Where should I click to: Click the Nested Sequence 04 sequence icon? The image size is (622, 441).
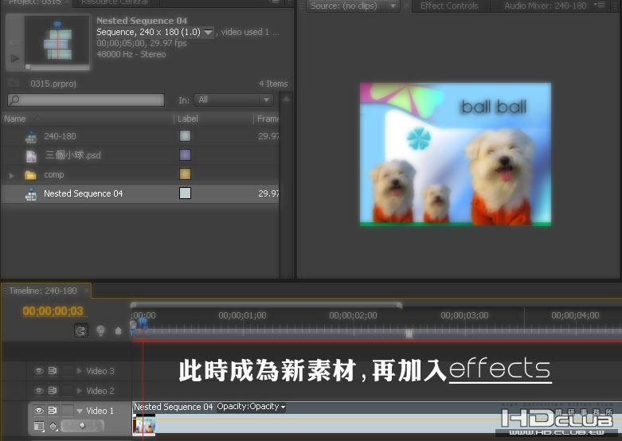click(x=31, y=194)
